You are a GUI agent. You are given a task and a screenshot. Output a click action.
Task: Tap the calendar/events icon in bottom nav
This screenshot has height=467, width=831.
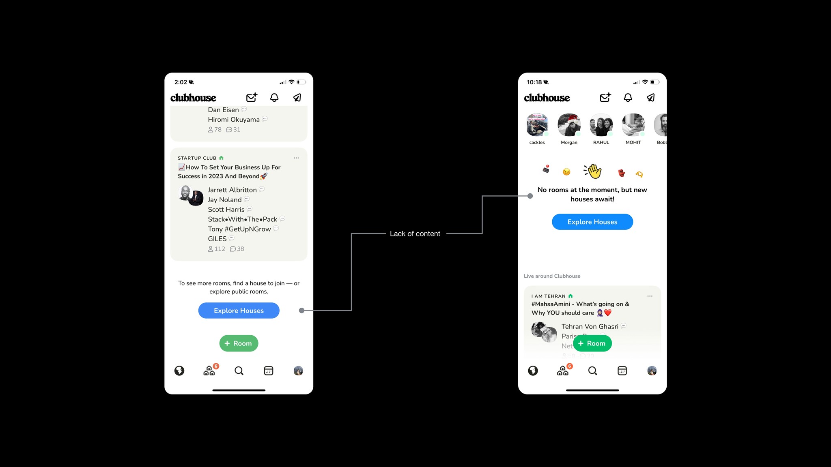(268, 371)
